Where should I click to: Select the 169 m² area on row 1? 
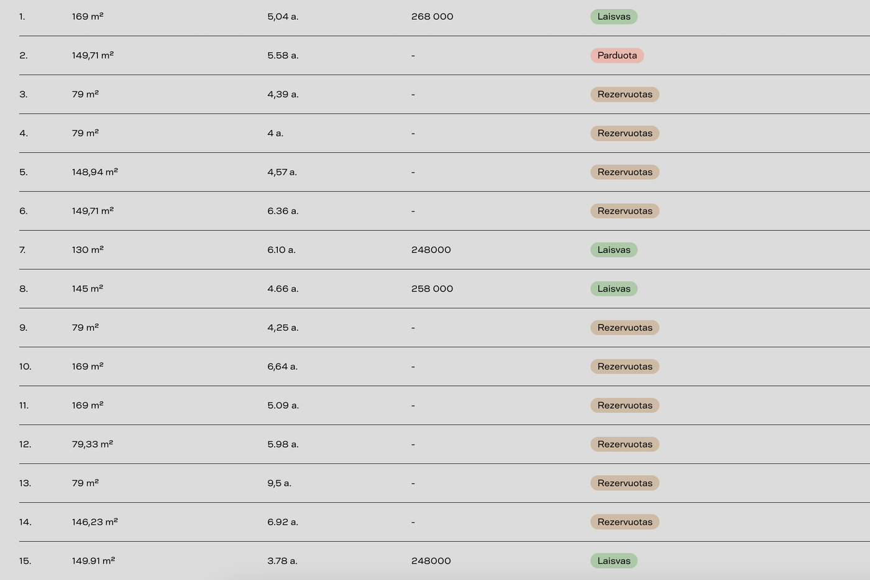88,16
